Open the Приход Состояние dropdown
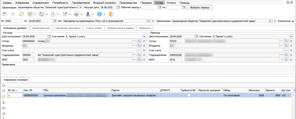 tap(291, 36)
